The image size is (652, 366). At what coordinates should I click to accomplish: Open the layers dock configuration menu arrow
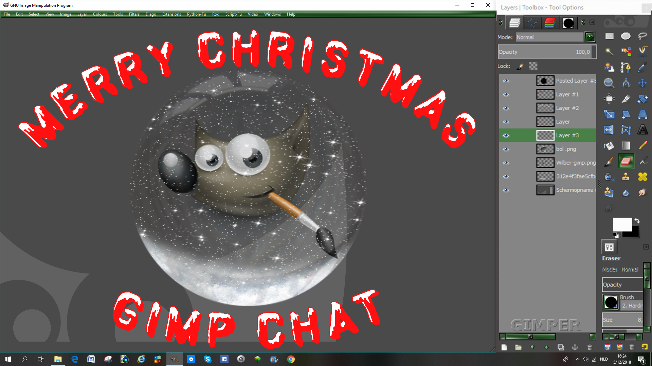(x=592, y=22)
